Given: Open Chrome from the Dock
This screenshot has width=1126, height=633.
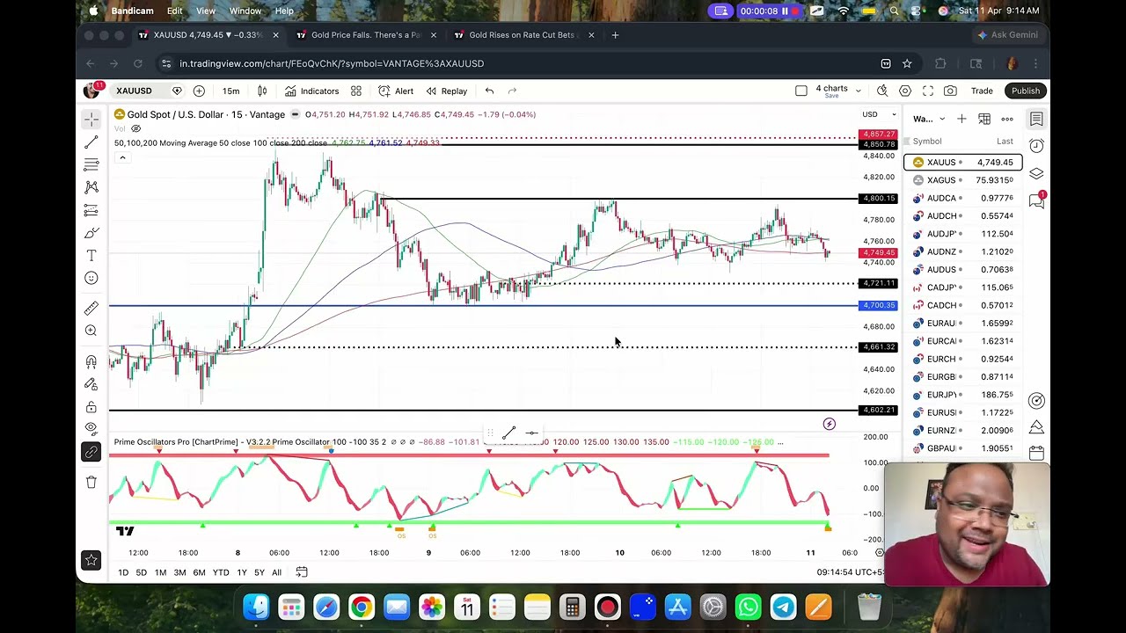Looking at the screenshot, I should pyautogui.click(x=362, y=607).
